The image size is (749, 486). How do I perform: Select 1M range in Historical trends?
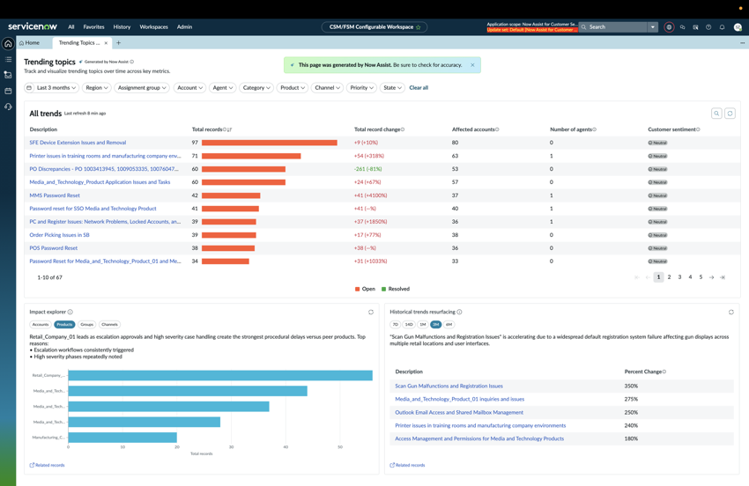click(x=422, y=325)
